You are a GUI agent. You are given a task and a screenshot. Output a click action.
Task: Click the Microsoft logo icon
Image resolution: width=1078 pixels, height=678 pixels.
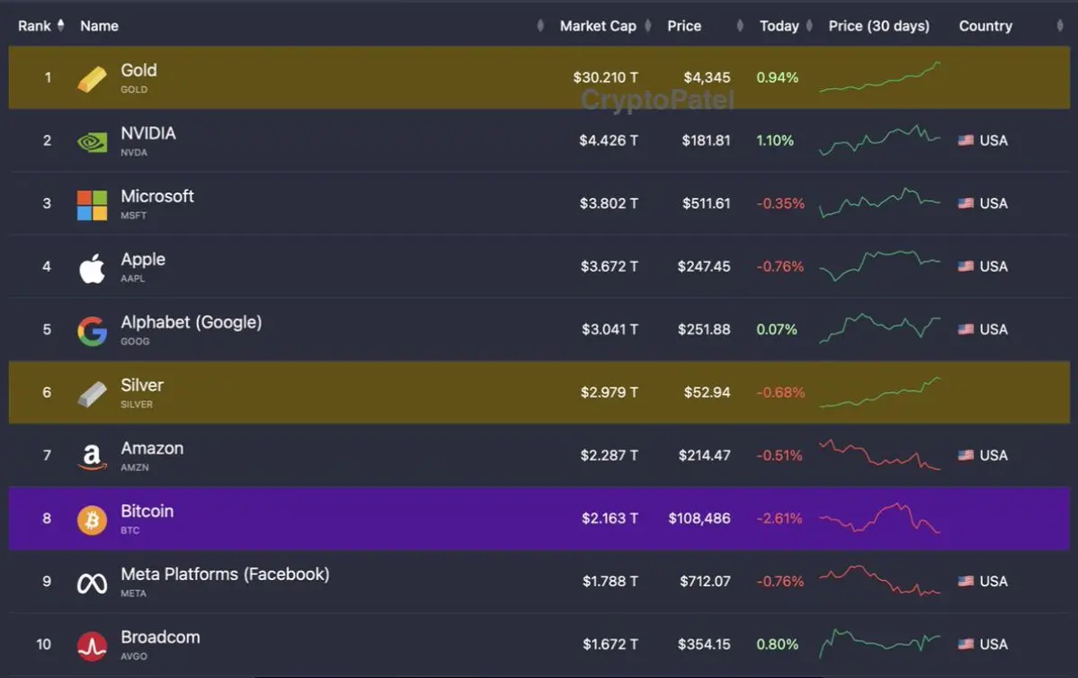92,205
